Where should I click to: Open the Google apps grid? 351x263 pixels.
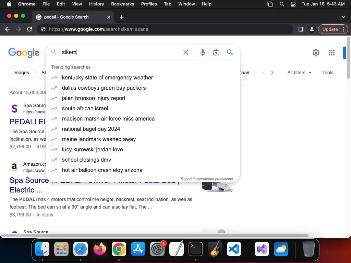click(x=331, y=52)
